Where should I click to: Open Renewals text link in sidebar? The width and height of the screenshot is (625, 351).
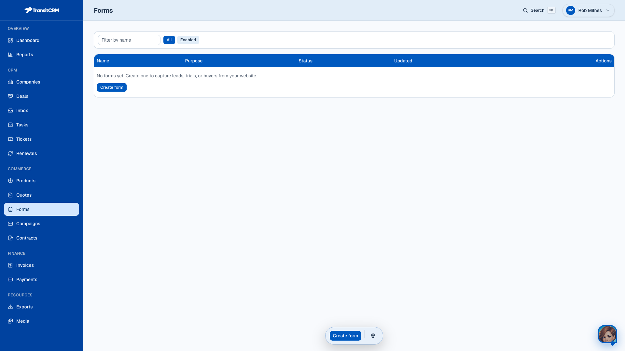point(26,153)
